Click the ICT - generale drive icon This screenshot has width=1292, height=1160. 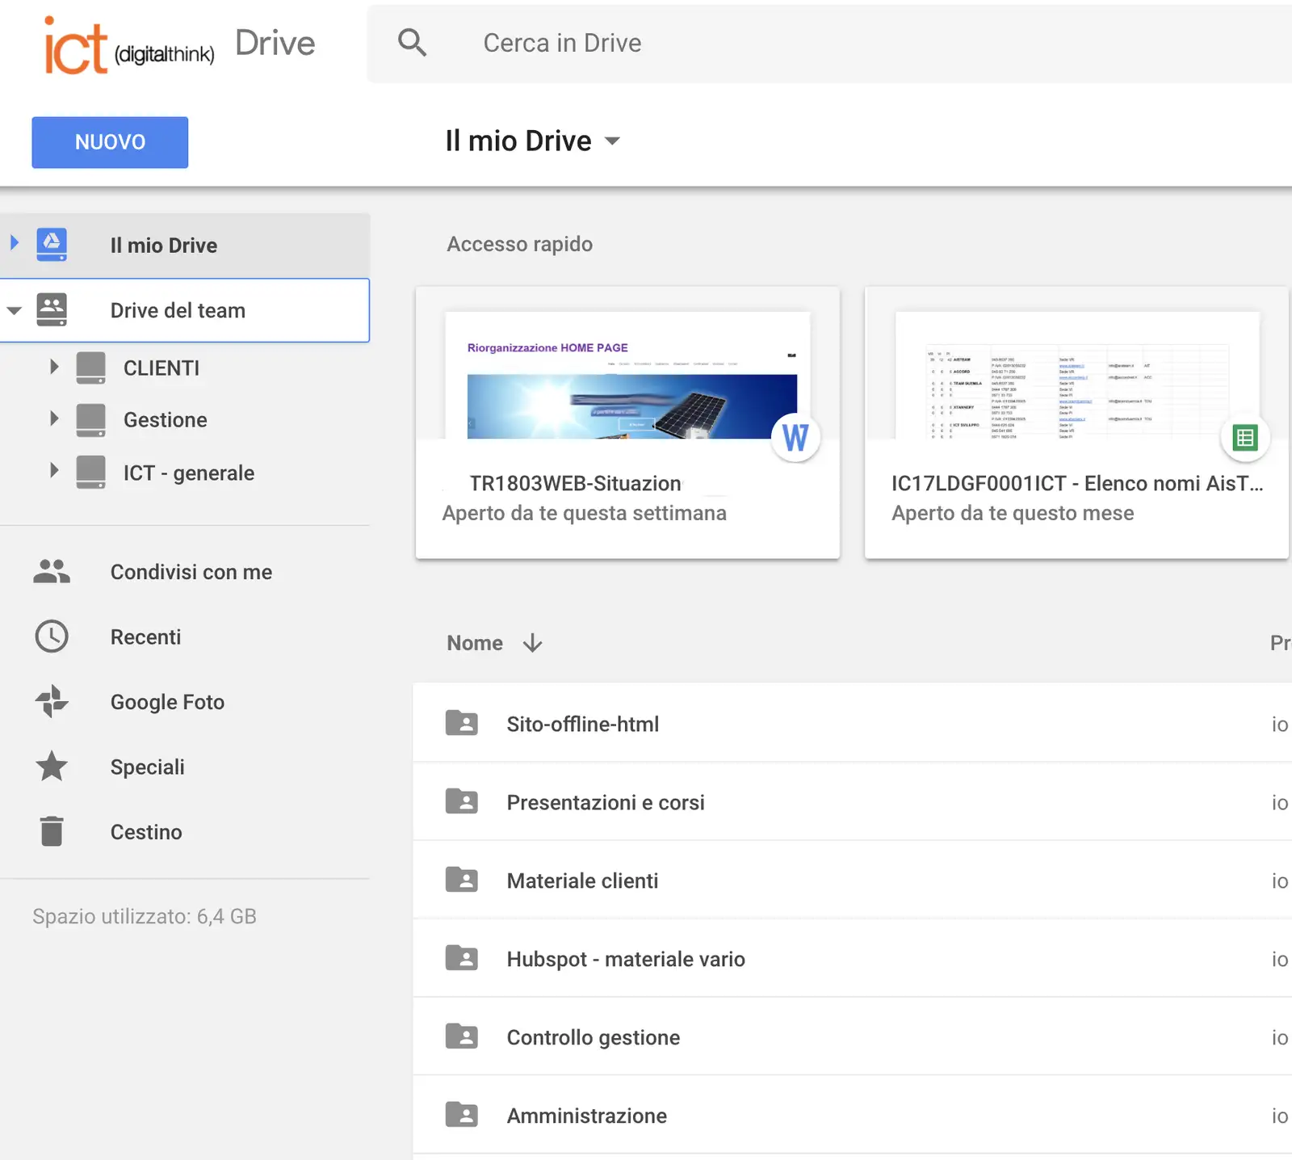tap(90, 473)
